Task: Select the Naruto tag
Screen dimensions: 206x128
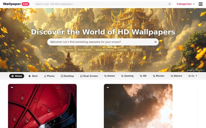Action: (70, 50)
